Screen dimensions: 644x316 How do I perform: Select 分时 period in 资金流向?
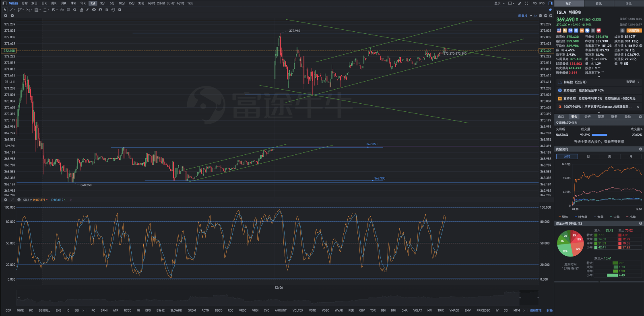click(567, 156)
